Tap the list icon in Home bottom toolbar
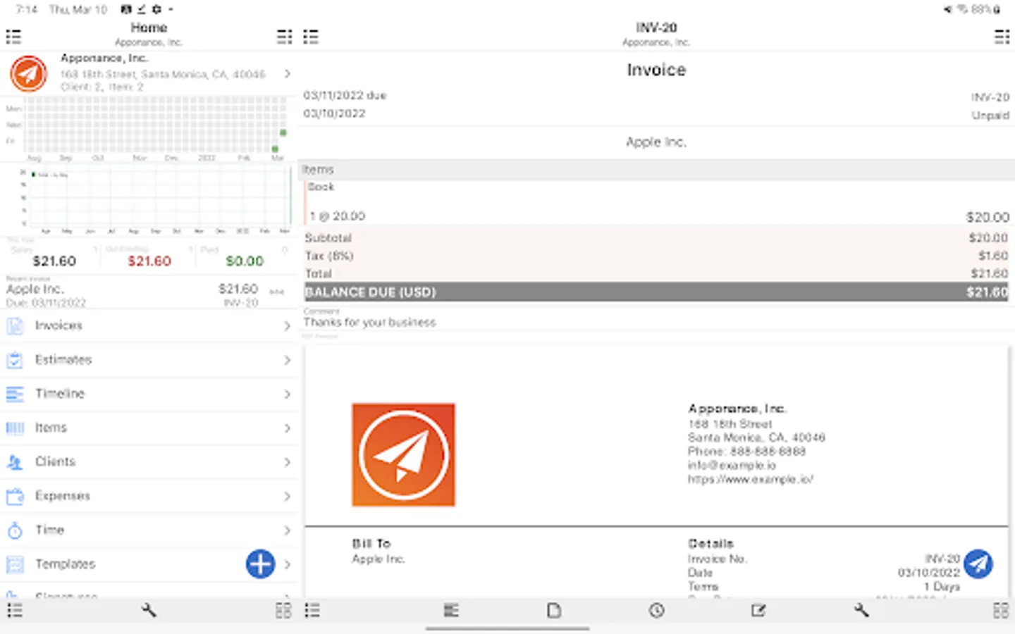The width and height of the screenshot is (1015, 634). [15, 610]
